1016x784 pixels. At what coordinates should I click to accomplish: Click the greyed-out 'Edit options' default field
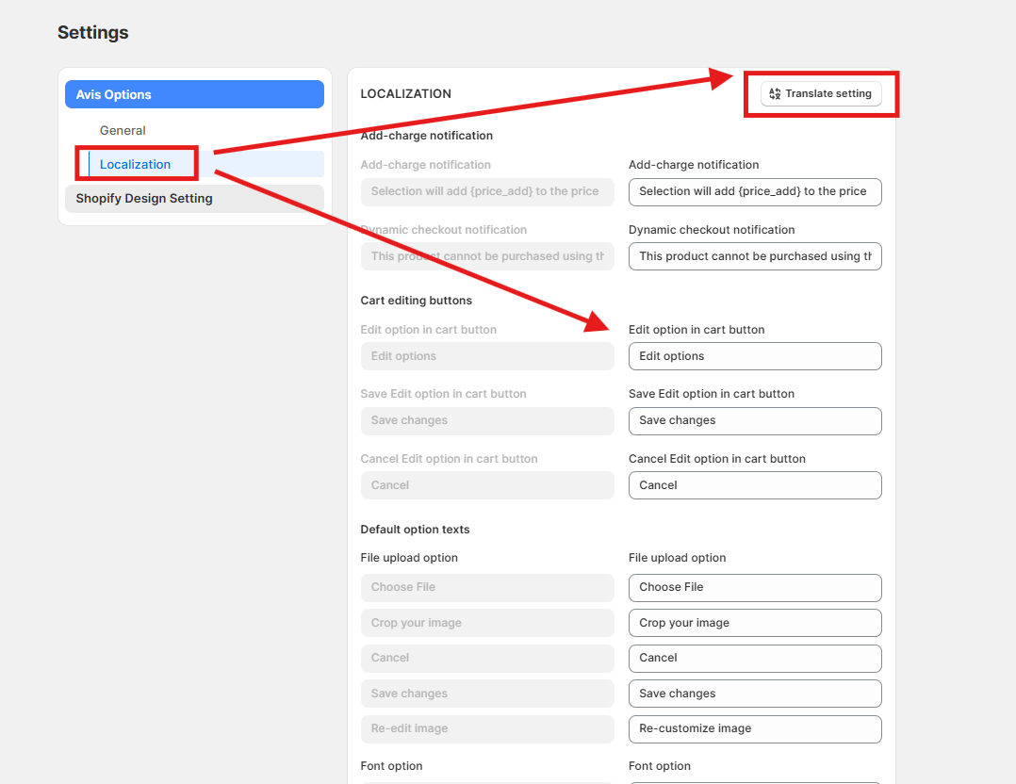coord(486,356)
